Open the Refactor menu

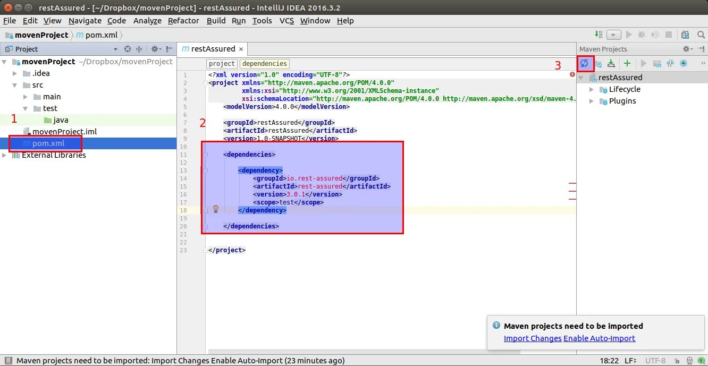(x=183, y=21)
